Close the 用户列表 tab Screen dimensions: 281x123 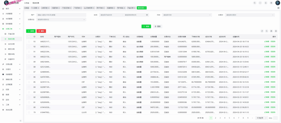pyautogui.click(x=104, y=8)
